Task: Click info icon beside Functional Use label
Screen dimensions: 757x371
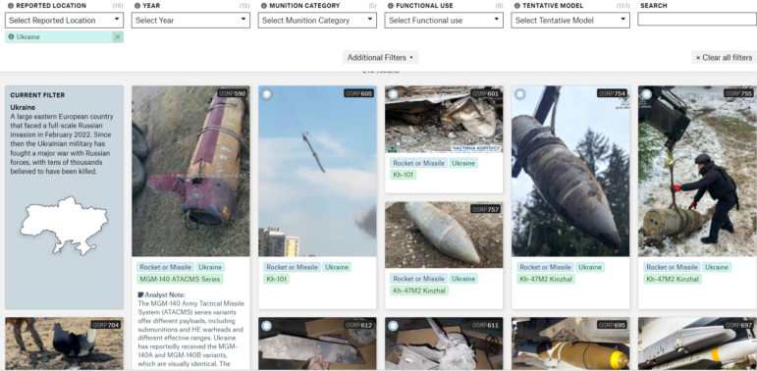Action: [390, 6]
